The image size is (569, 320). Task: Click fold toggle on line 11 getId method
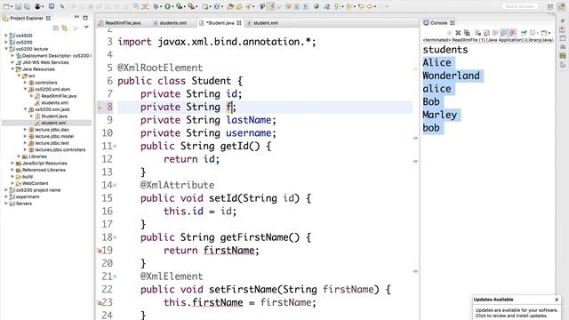click(x=115, y=146)
